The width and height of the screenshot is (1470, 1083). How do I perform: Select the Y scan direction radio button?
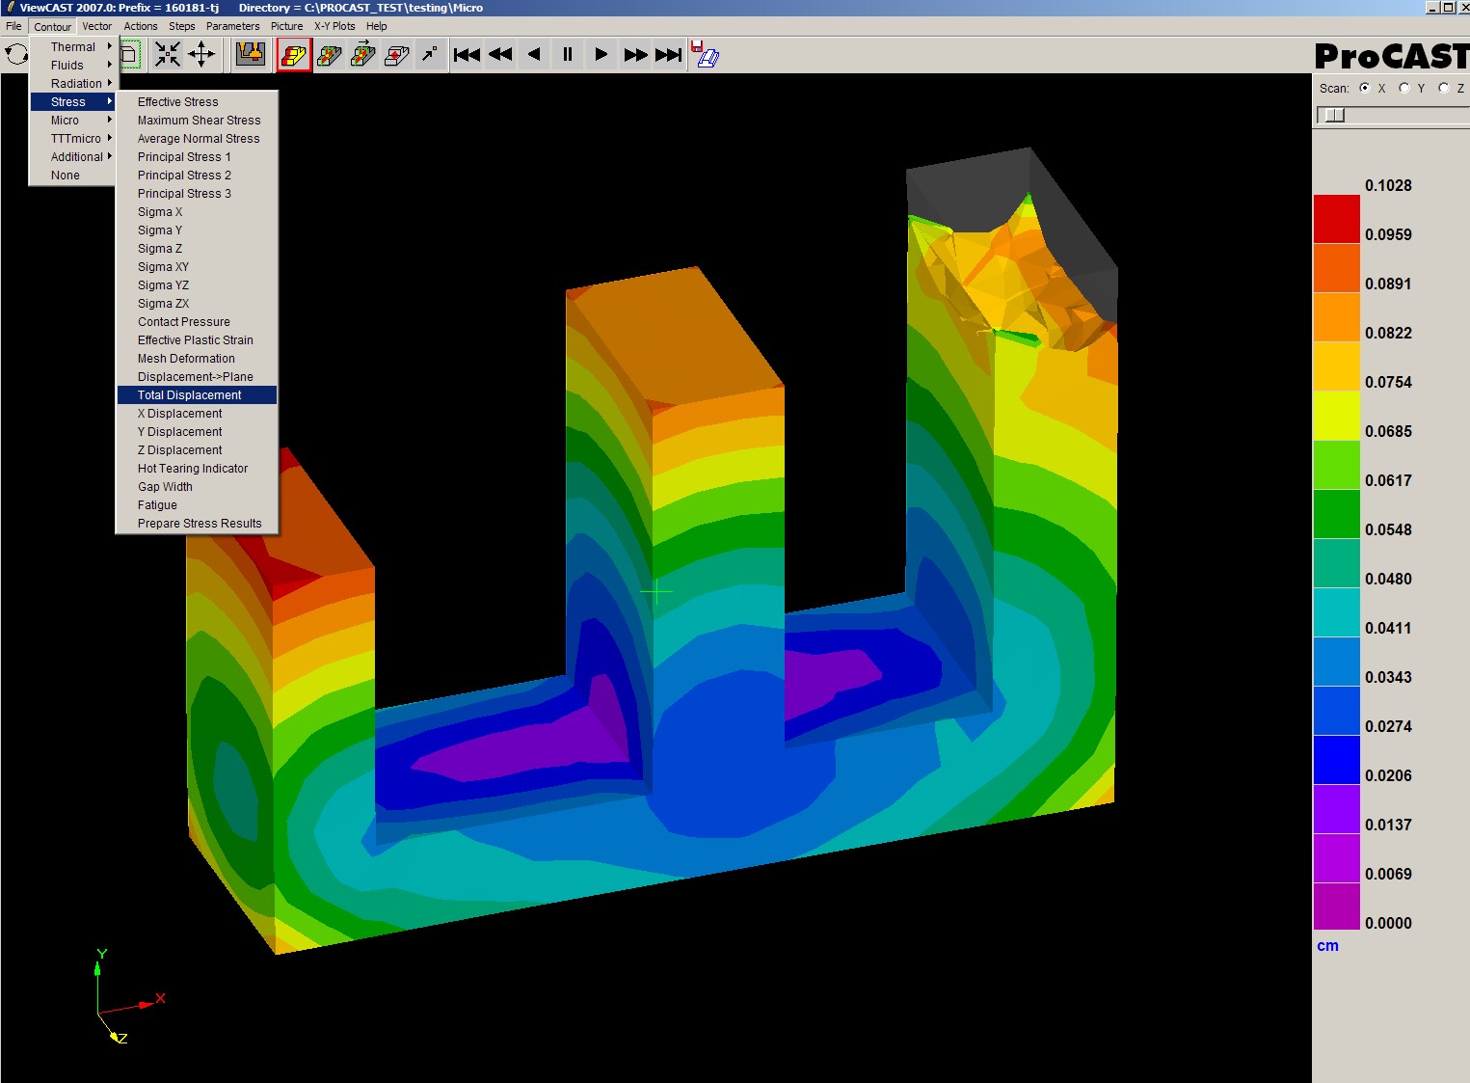click(x=1404, y=88)
